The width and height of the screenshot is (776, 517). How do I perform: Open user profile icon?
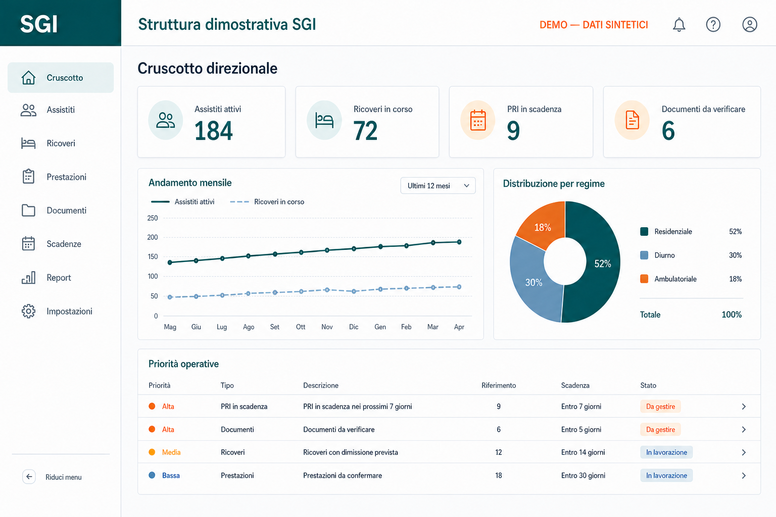[749, 24]
